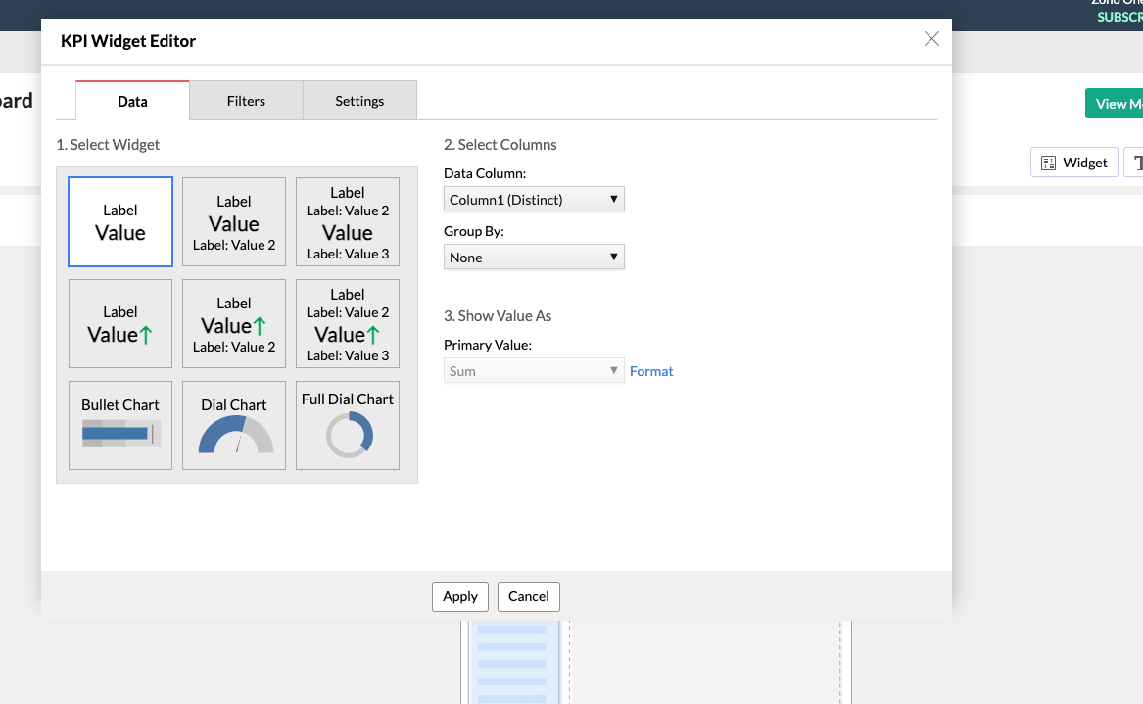1143x704 pixels.
Task: Switch to the Filters tab
Action: [x=246, y=101]
